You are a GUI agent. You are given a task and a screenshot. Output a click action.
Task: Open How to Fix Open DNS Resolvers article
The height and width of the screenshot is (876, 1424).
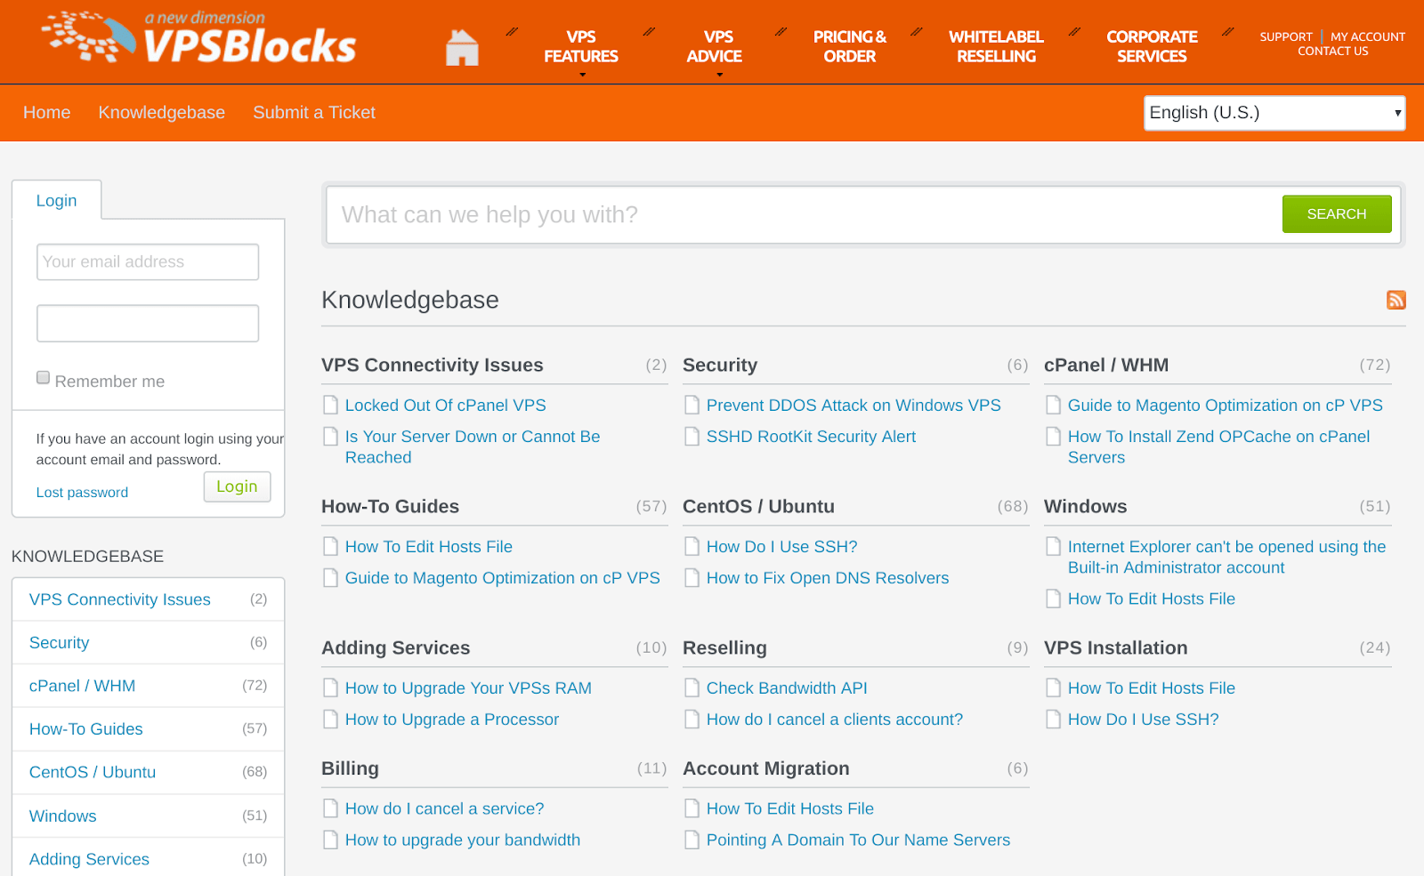coord(828,578)
